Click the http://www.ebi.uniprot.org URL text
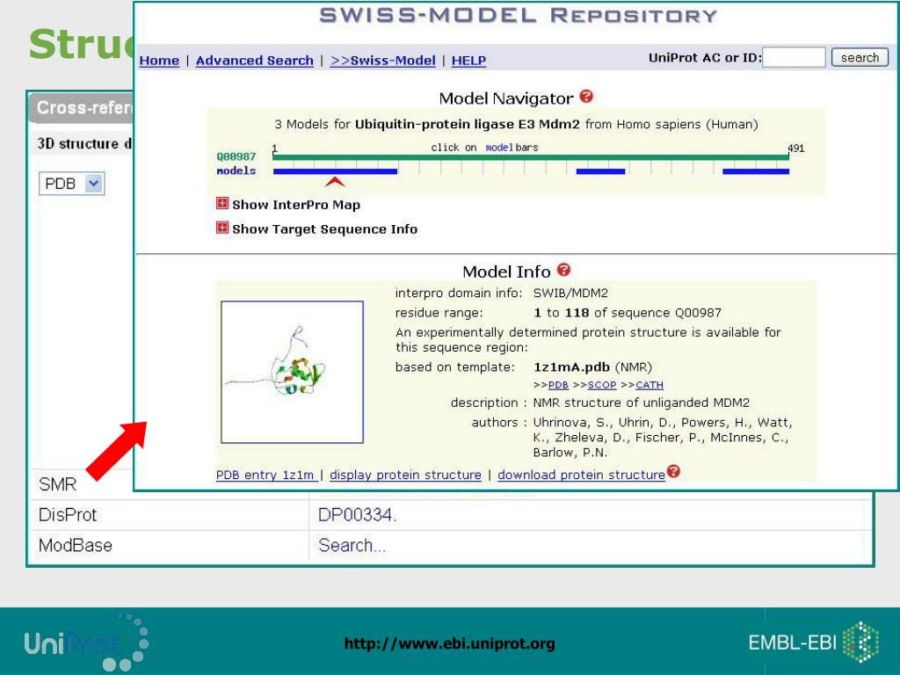 [x=449, y=642]
